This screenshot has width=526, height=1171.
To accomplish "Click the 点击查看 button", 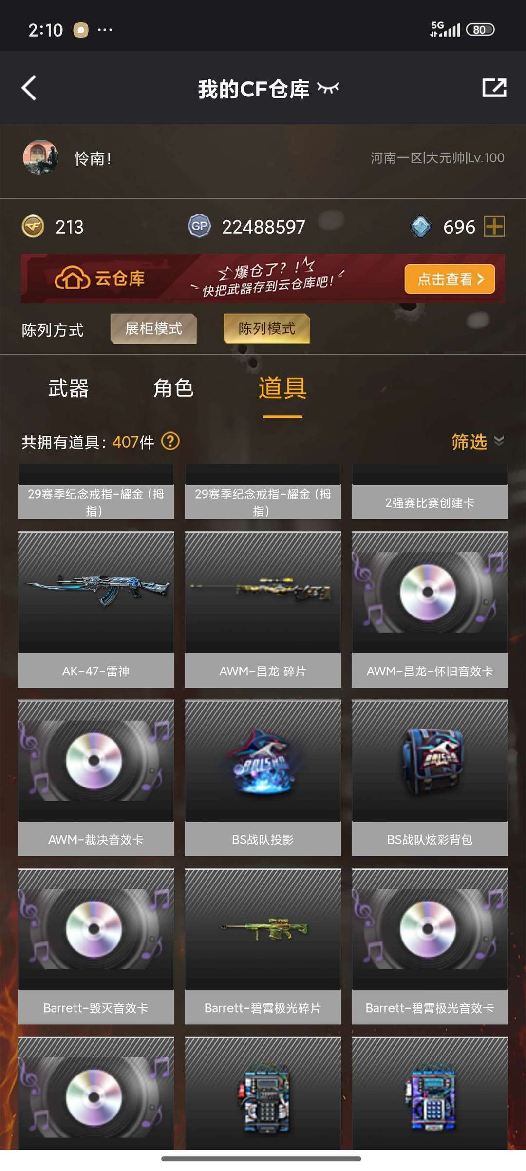I will pos(450,279).
